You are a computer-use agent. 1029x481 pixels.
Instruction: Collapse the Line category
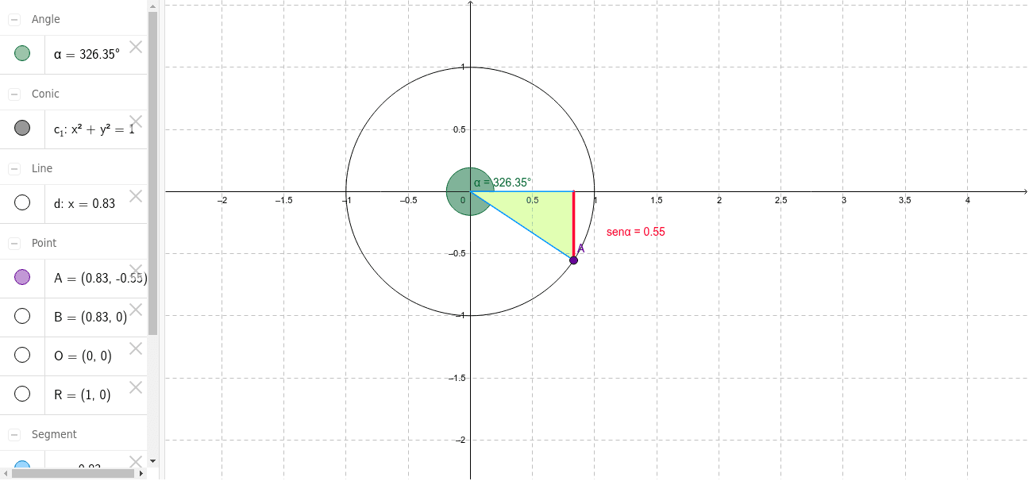14,168
